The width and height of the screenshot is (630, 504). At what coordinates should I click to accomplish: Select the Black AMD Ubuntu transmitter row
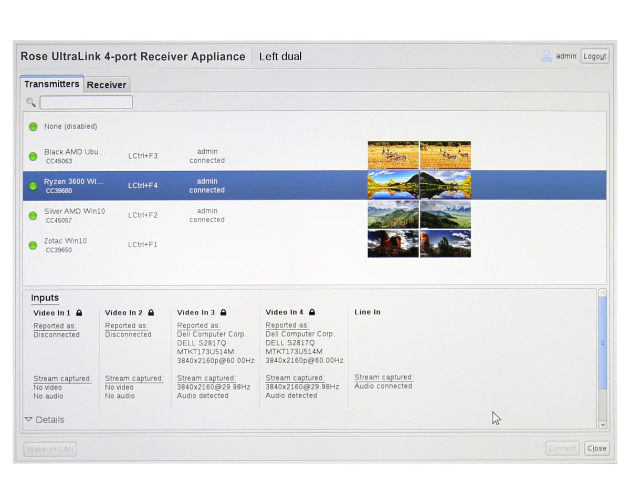coord(157,156)
